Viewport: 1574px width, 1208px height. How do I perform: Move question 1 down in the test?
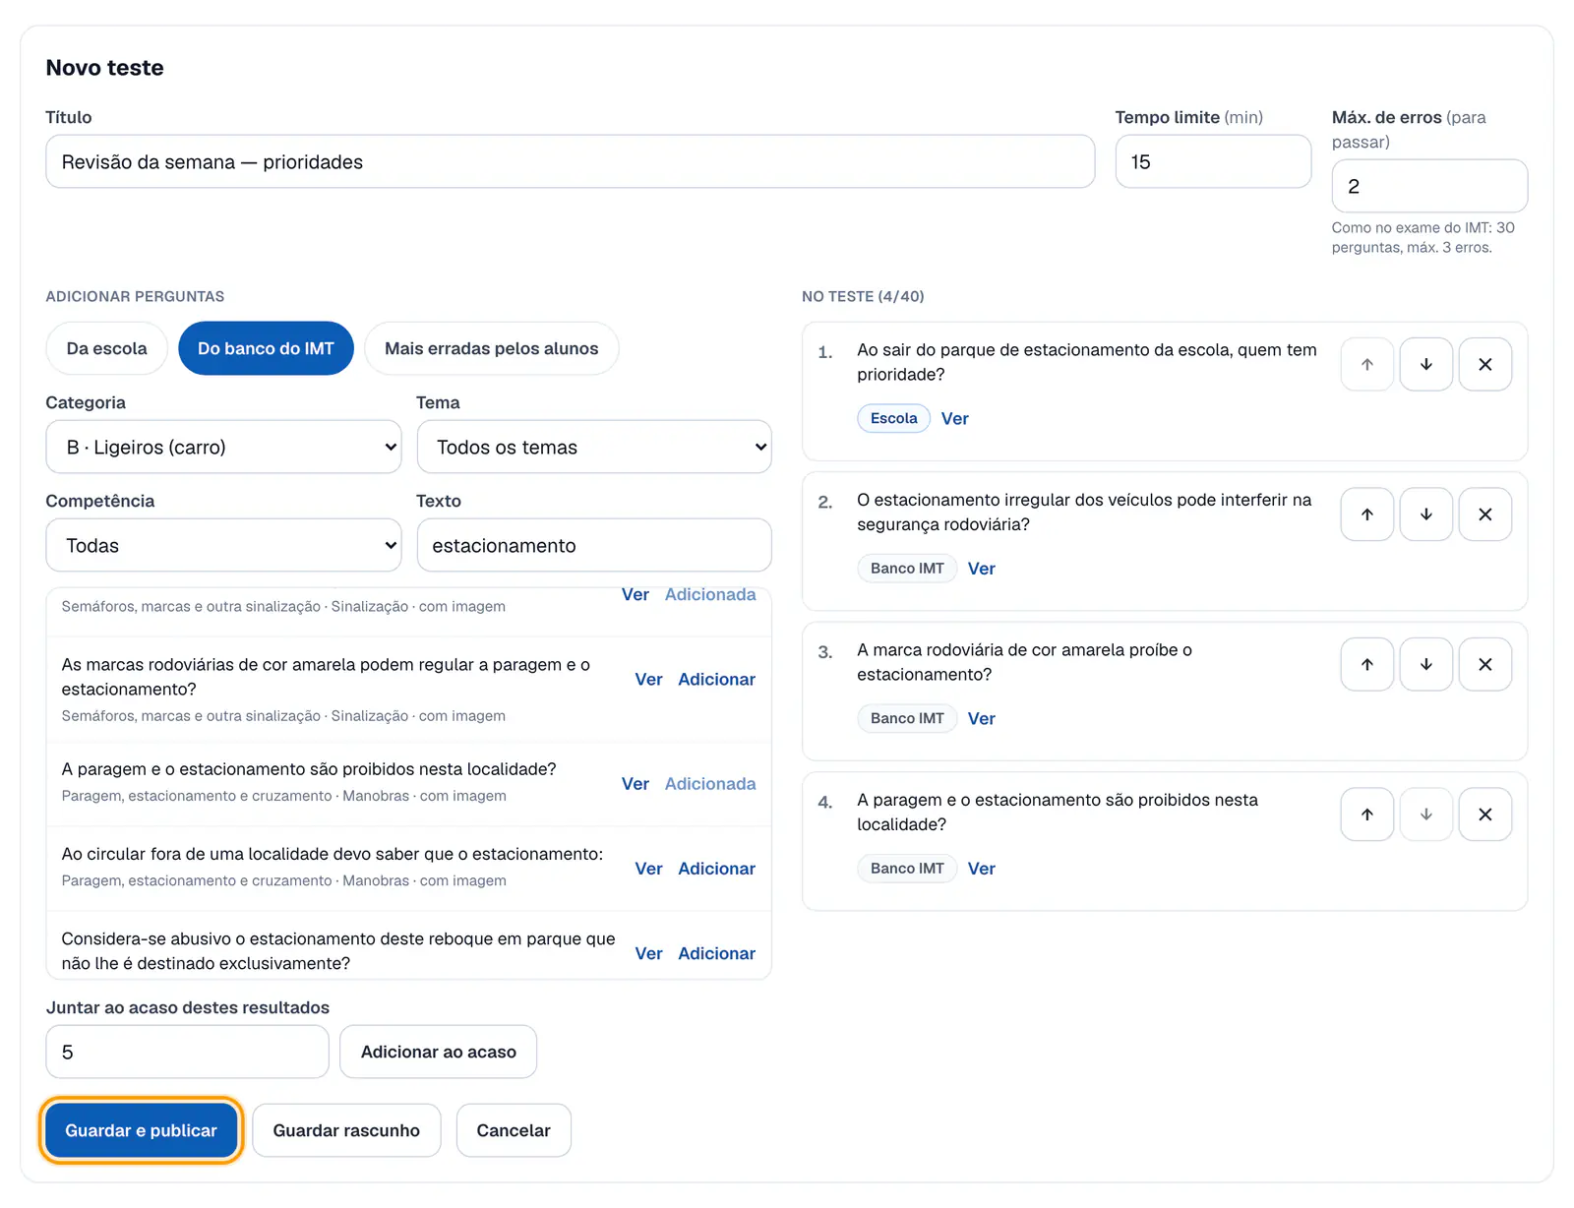[x=1426, y=364]
